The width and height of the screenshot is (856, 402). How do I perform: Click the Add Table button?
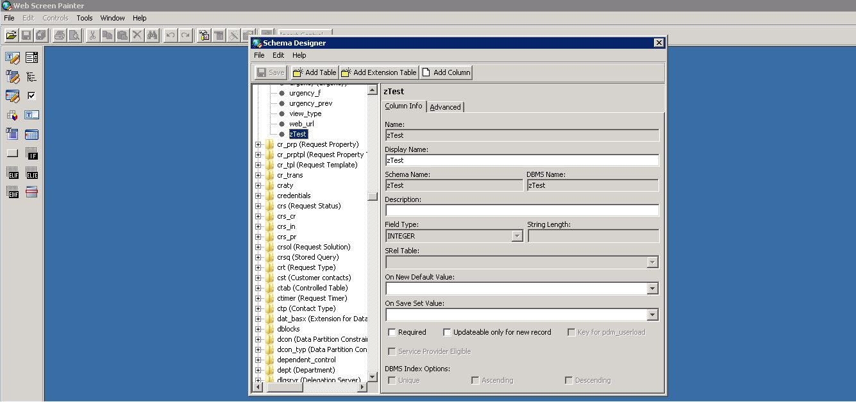314,72
